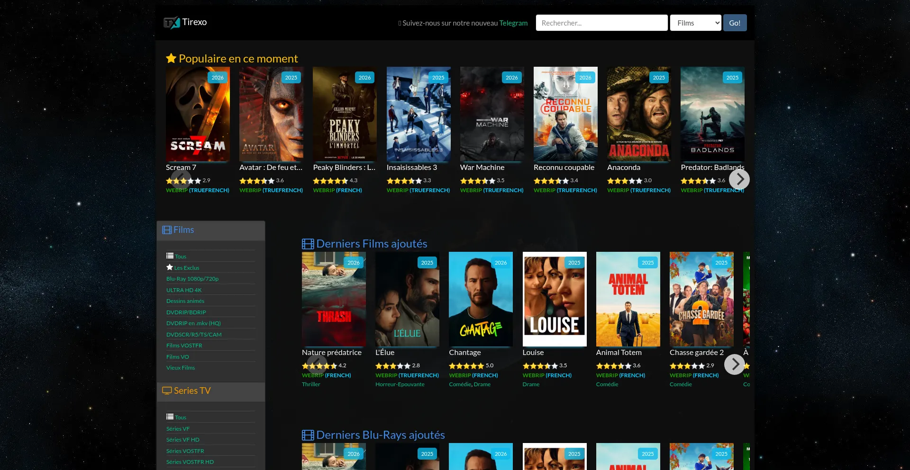Click the Comédie genre under Animal Totem

tap(607, 384)
